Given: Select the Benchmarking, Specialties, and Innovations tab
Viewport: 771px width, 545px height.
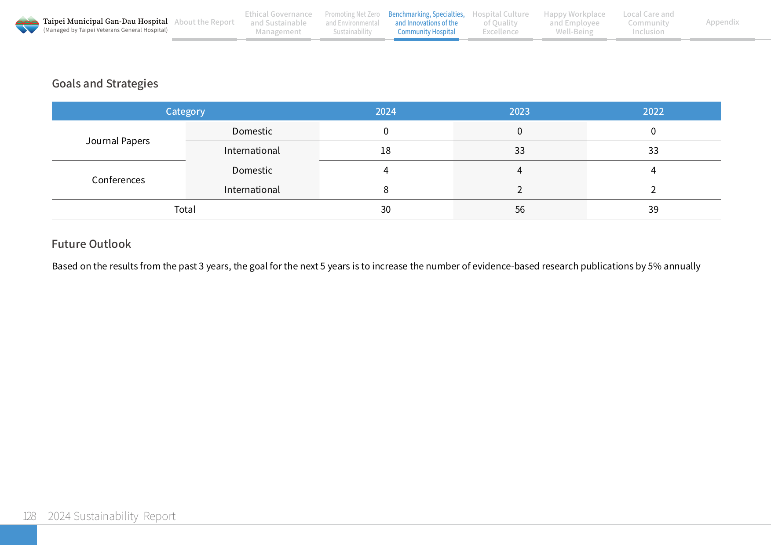Looking at the screenshot, I should tap(426, 23).
